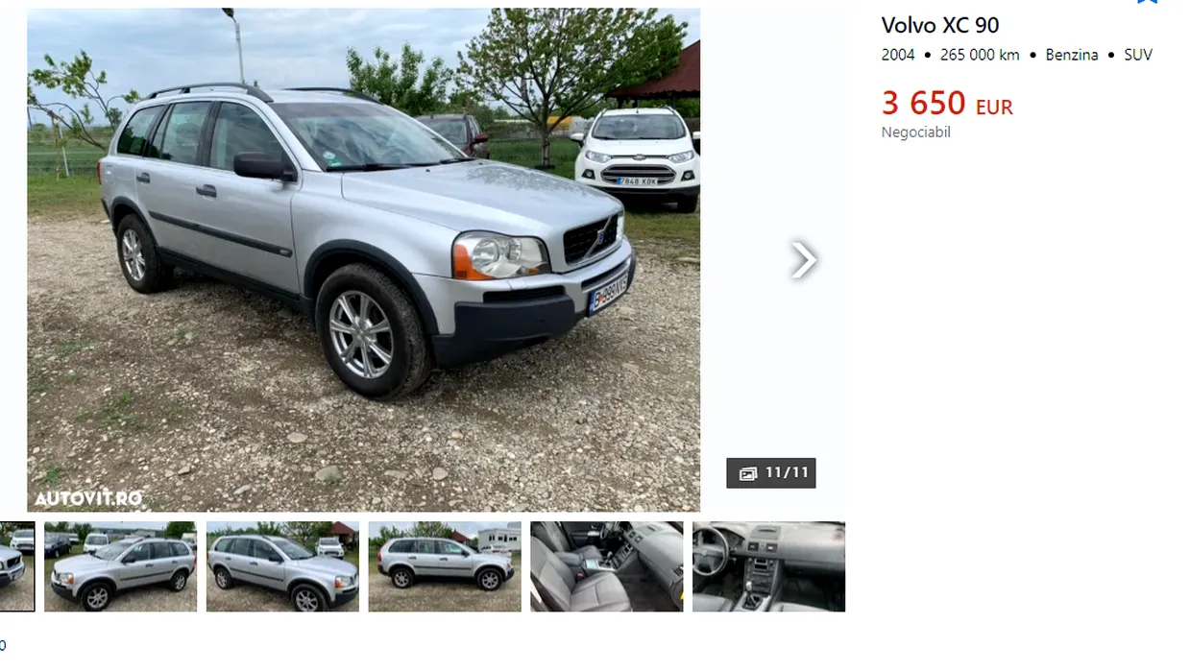The height and width of the screenshot is (672, 1190).
Task: Open the gallery via the picture icon badge
Action: [748, 473]
